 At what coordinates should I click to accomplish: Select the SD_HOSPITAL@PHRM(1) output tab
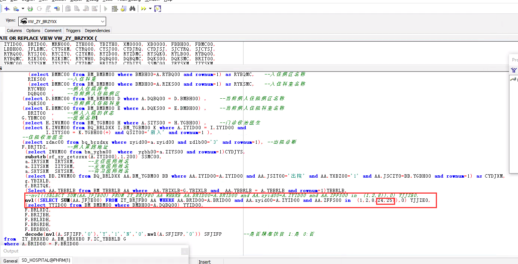tap(46, 260)
